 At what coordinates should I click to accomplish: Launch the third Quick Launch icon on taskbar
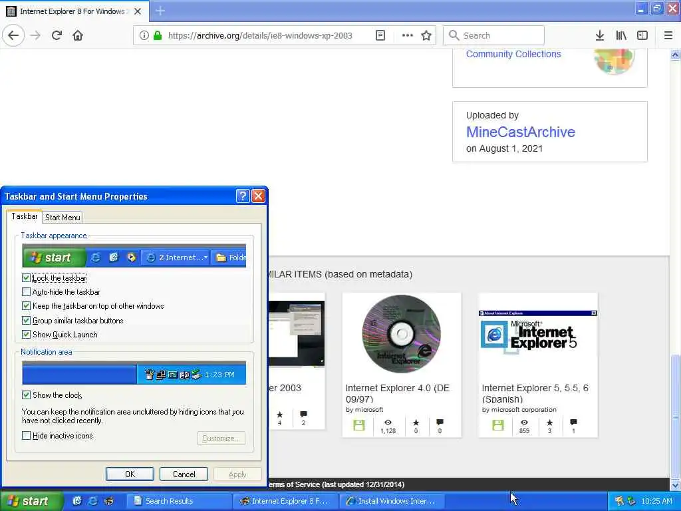[108, 501]
